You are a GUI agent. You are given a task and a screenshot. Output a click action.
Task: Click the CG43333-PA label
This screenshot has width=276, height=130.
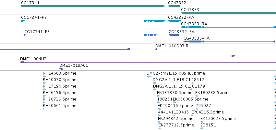coord(197,38)
